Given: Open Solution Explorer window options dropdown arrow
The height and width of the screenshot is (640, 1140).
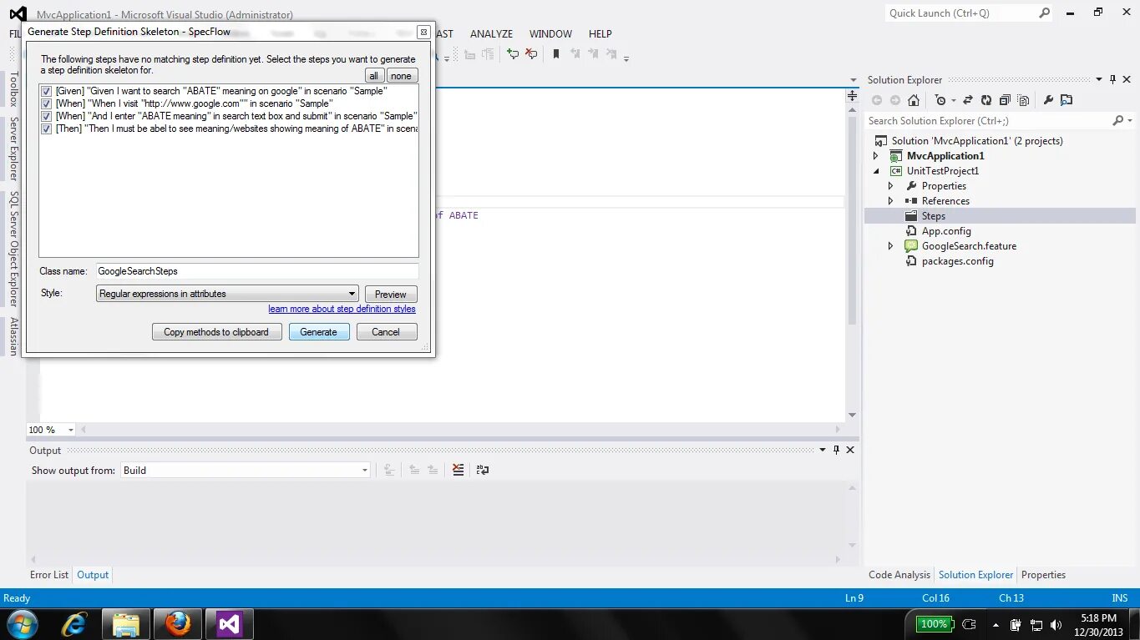Looking at the screenshot, I should coord(1099,80).
